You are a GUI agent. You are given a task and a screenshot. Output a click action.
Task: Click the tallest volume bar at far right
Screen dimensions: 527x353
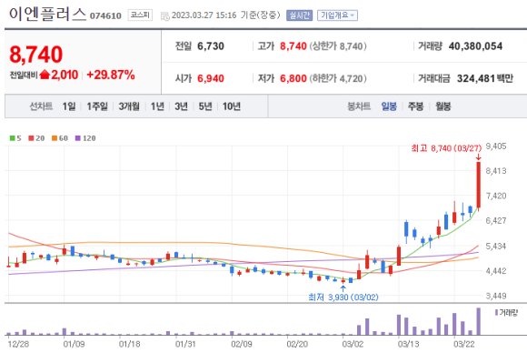479,321
